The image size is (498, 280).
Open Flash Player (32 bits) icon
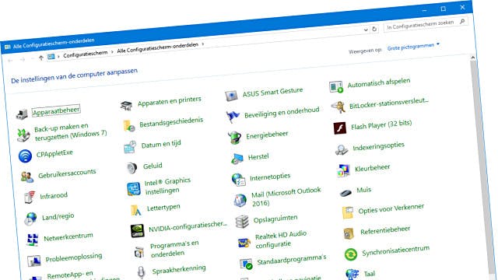[x=340, y=128]
